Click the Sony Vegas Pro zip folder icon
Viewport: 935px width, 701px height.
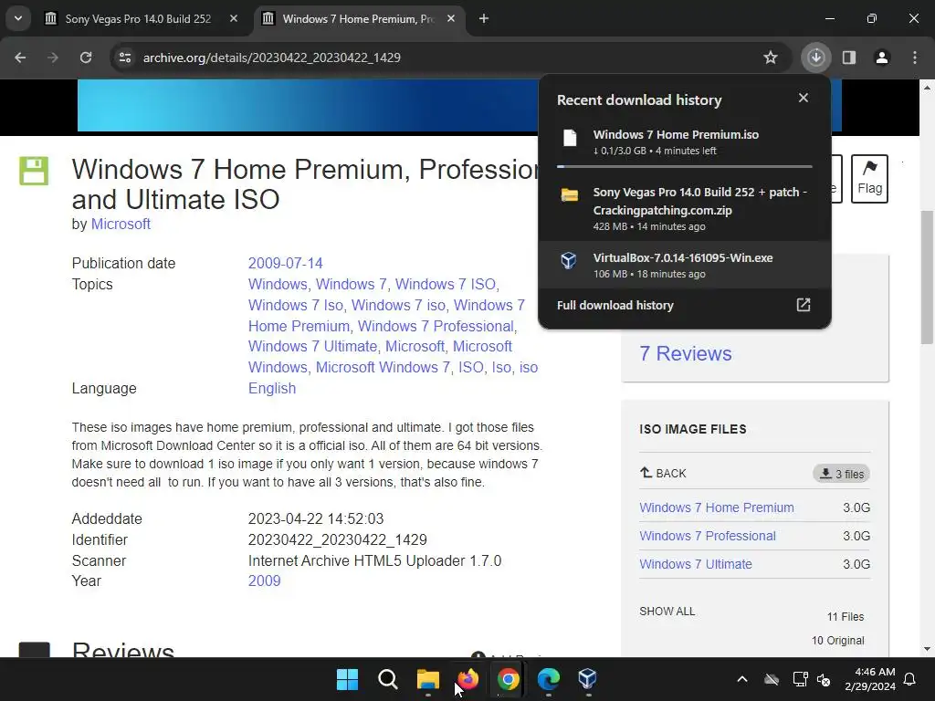(x=570, y=195)
